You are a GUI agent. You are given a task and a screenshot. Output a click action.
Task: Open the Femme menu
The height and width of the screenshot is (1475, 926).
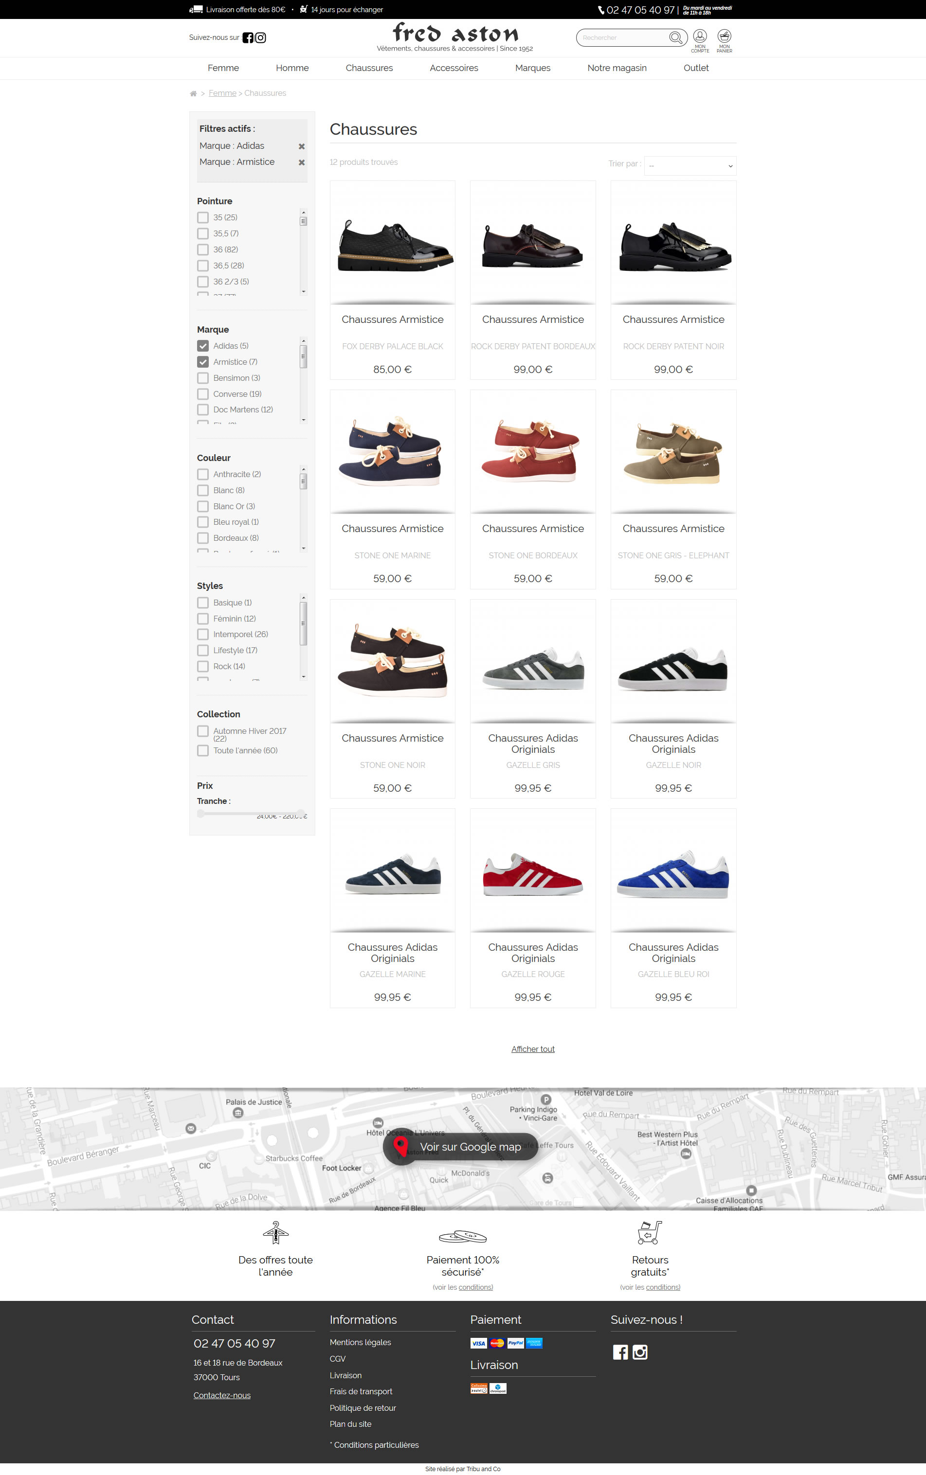pyautogui.click(x=223, y=68)
